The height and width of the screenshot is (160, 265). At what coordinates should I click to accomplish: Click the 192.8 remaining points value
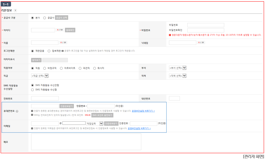click(x=88, y=115)
